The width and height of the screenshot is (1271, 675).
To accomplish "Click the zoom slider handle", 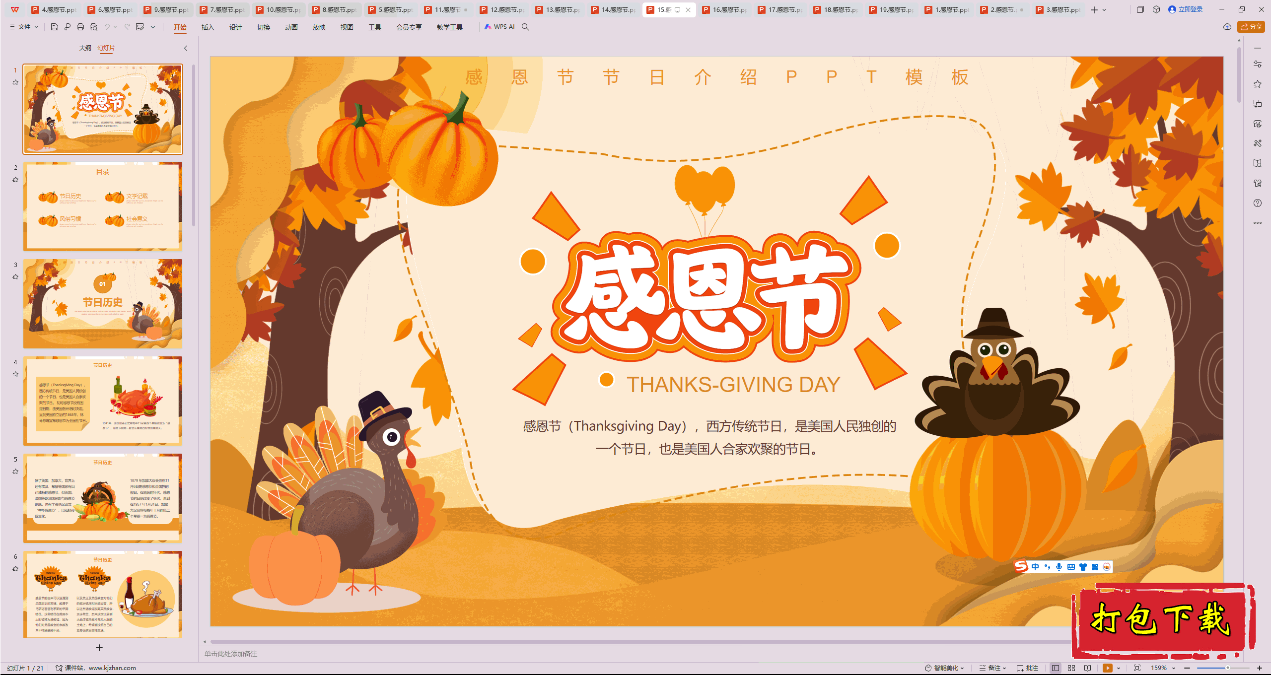I will (1227, 668).
